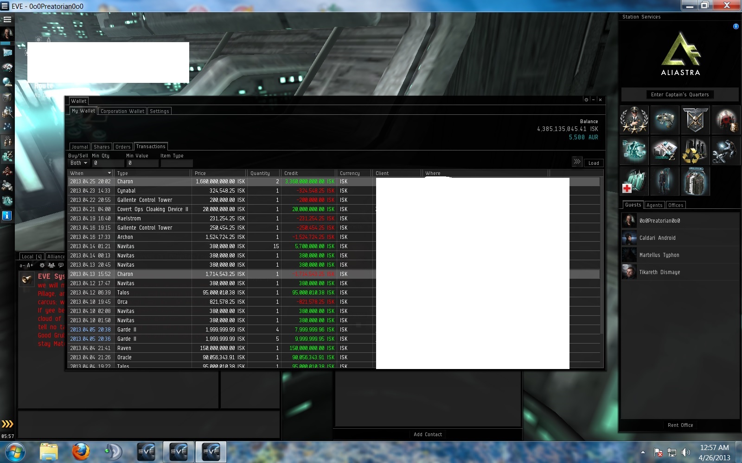
Task: Click the Item Type input field
Action: pos(176,163)
